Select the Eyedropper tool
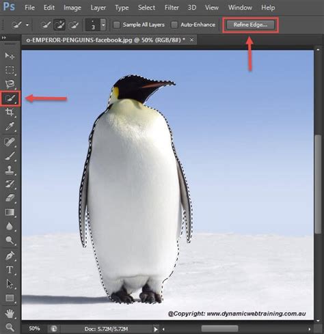The width and height of the screenshot is (324, 334). click(x=10, y=126)
